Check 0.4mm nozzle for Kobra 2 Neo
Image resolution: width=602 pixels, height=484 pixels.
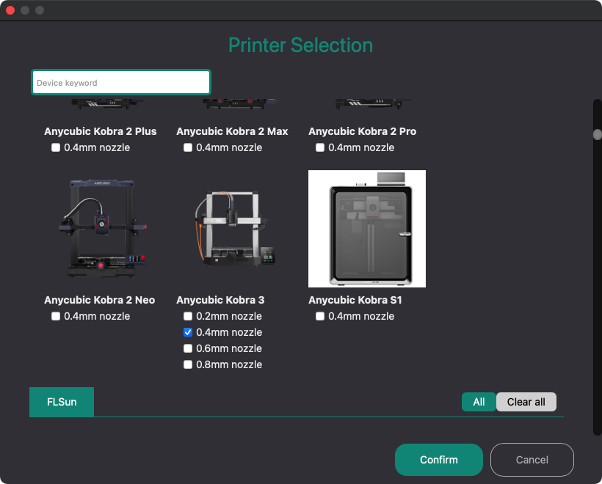click(x=55, y=316)
